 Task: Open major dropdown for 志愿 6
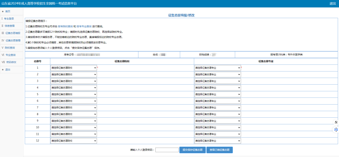[218, 101]
